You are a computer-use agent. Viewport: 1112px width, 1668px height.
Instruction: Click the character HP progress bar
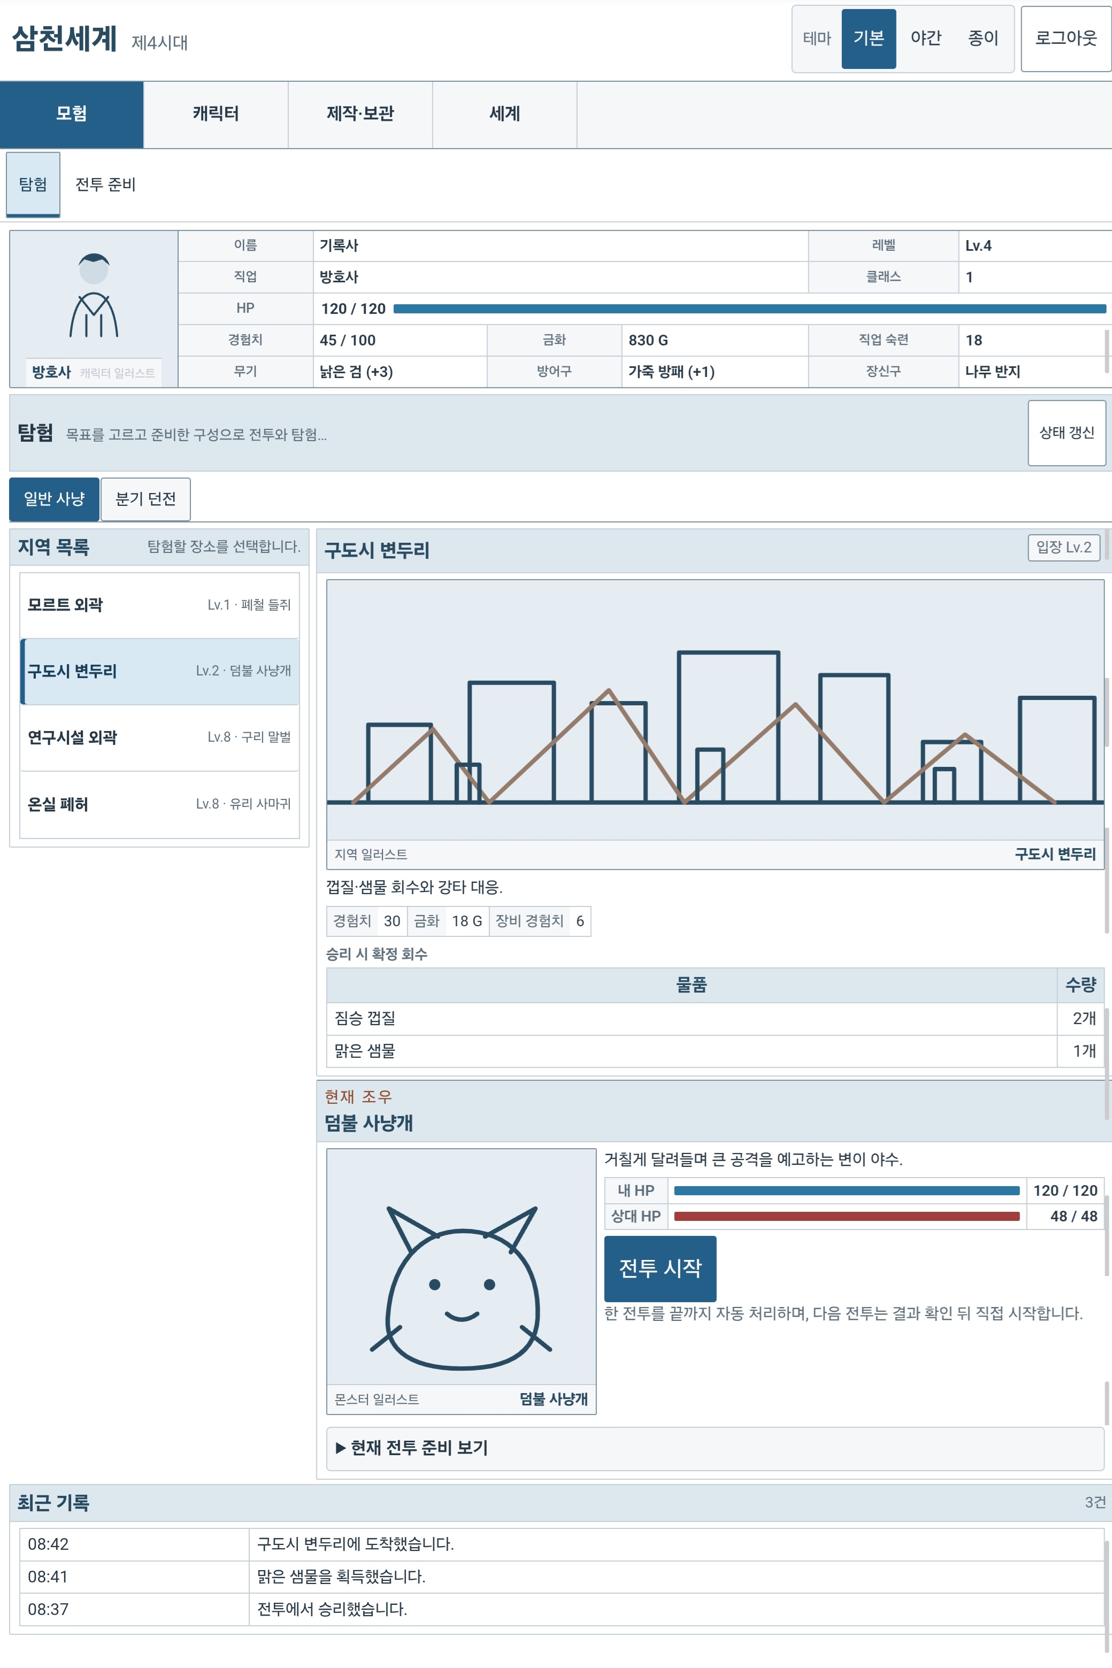tap(749, 309)
